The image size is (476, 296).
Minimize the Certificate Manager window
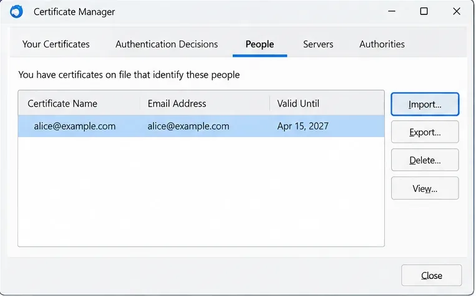point(392,11)
